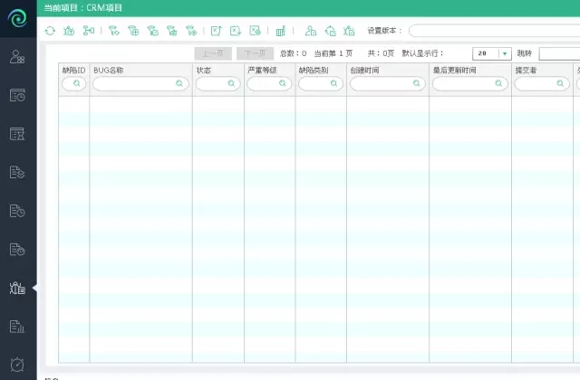580x380 pixels.
Task: Open the list-with-clock sidebar icon
Action: coord(17,211)
